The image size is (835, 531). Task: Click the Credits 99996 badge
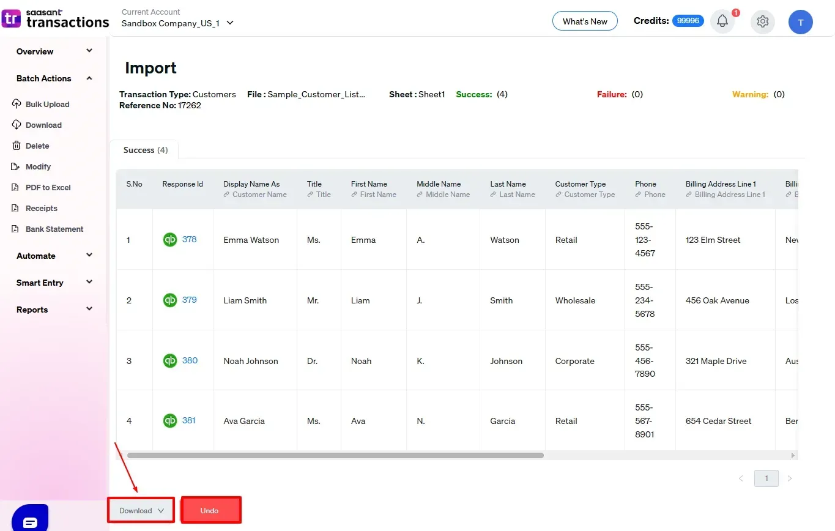688,21
